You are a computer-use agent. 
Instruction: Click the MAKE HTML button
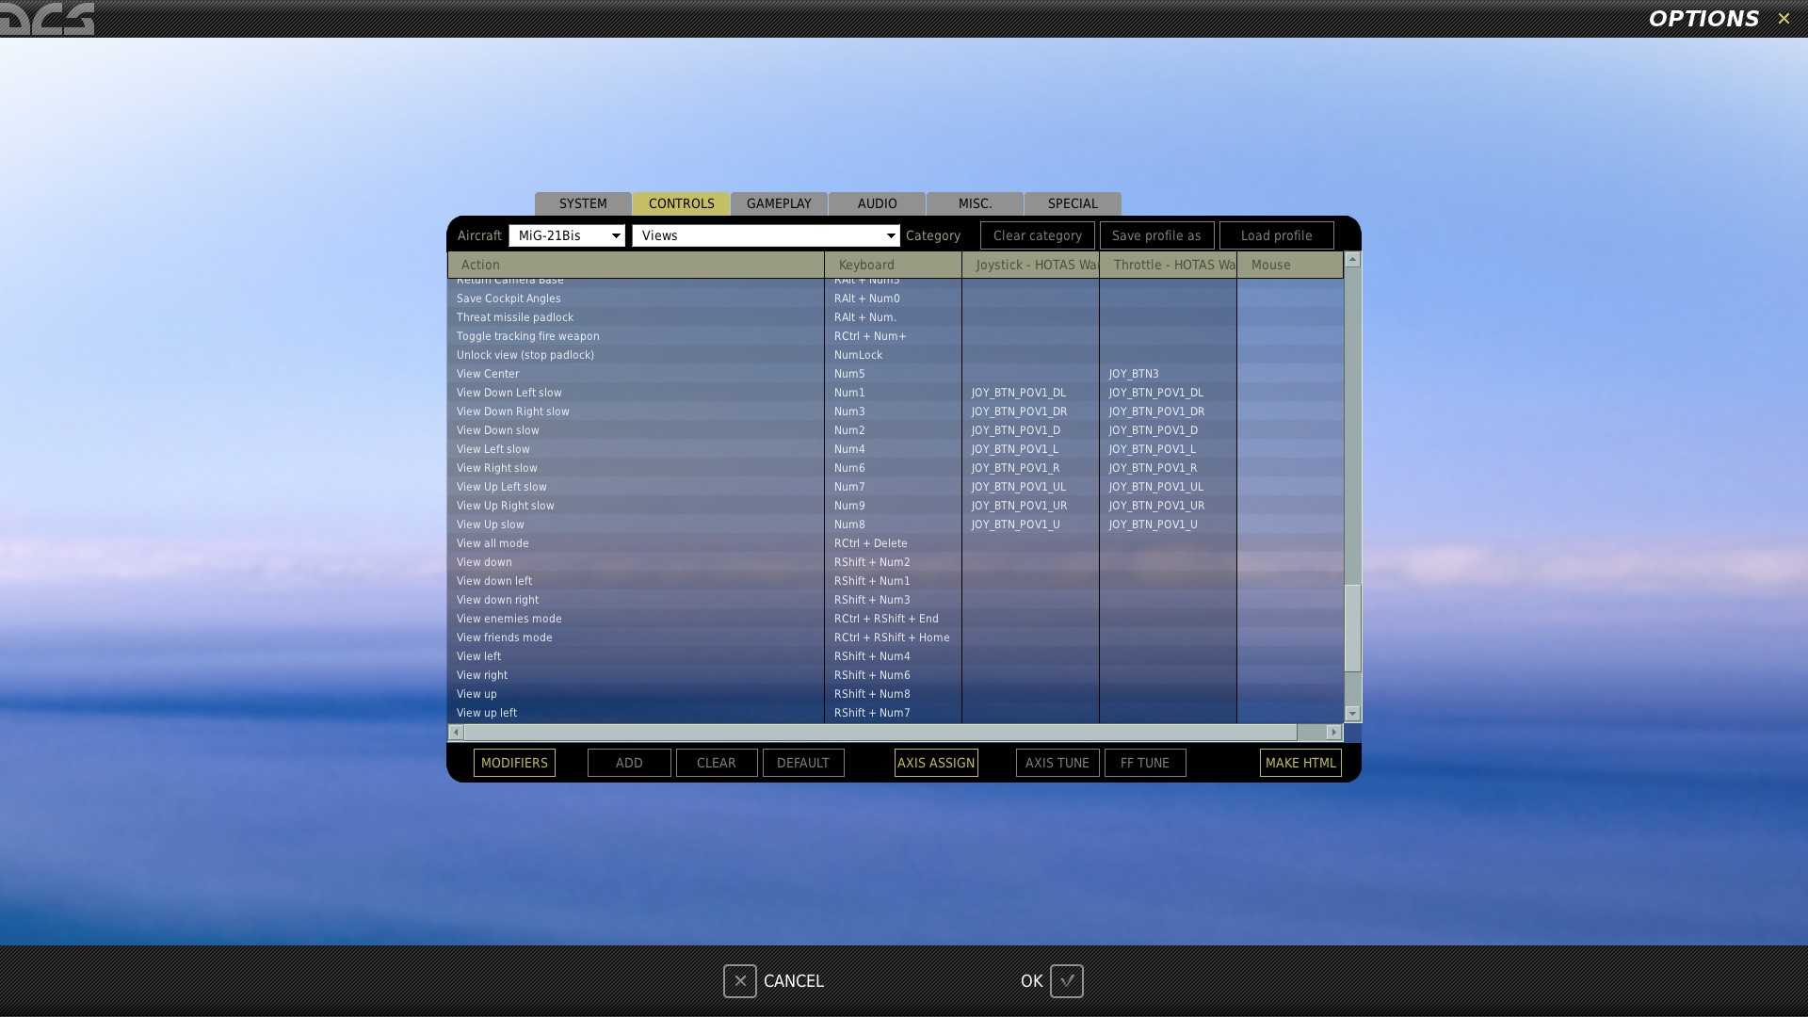1300,763
